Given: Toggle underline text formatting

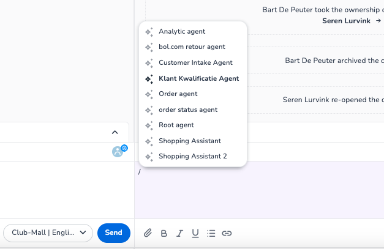Looking at the screenshot, I should click(x=195, y=233).
